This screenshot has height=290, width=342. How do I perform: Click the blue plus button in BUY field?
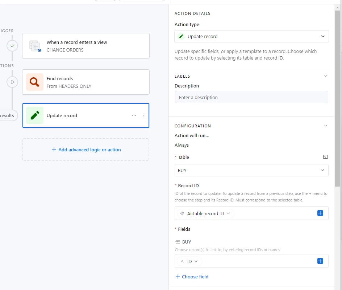pyautogui.click(x=320, y=261)
